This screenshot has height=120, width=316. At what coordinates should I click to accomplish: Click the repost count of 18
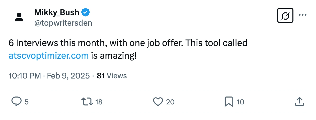click(99, 102)
